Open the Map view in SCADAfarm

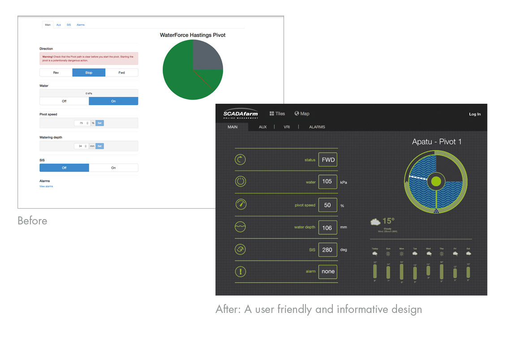301,114
